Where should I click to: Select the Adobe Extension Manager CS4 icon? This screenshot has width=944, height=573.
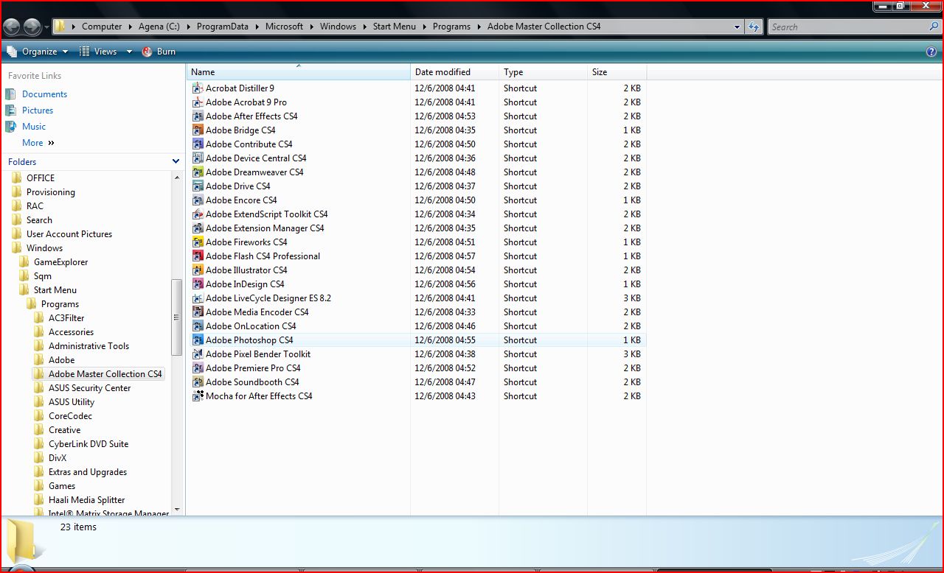click(x=198, y=228)
